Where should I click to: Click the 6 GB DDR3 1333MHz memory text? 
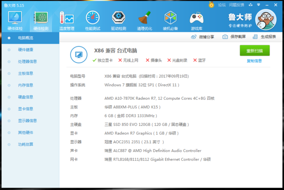131,116
